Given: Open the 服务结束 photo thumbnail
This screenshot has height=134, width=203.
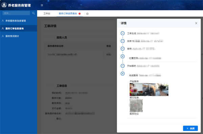Looking at the screenshot, I should pos(136,106).
